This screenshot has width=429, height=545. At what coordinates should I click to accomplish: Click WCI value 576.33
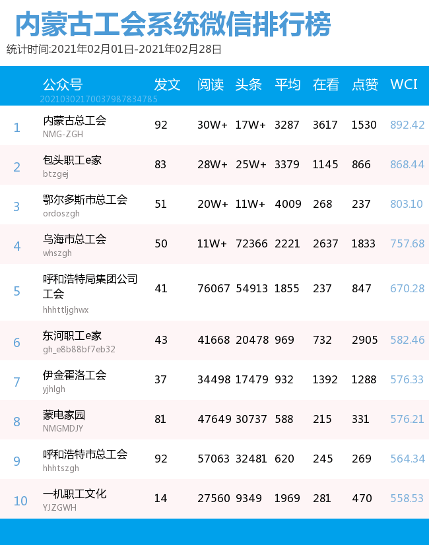pos(407,379)
